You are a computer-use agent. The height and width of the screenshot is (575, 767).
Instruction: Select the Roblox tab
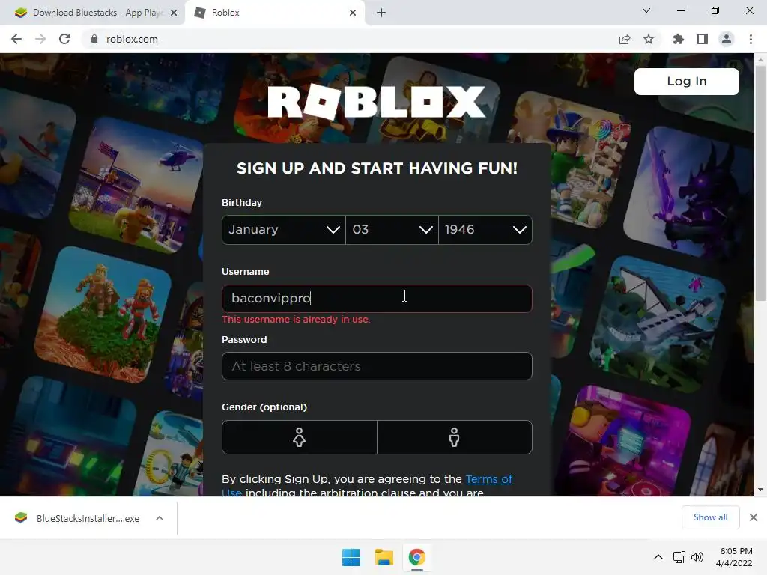point(276,13)
